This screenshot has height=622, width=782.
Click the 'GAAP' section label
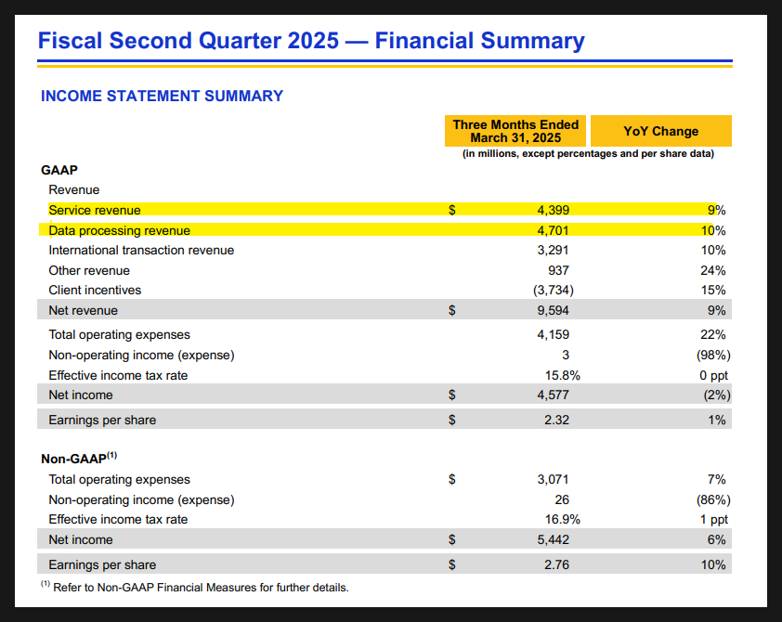click(x=59, y=170)
